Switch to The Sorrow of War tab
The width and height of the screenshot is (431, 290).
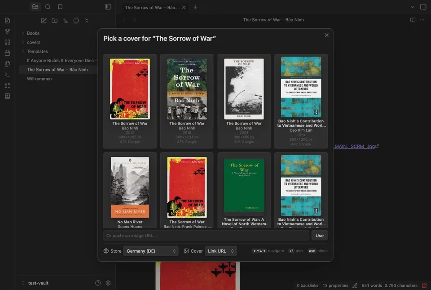point(152,8)
